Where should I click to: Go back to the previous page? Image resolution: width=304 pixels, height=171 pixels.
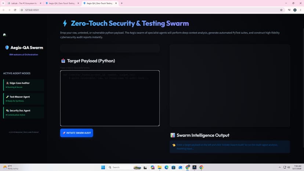coord(4,10)
